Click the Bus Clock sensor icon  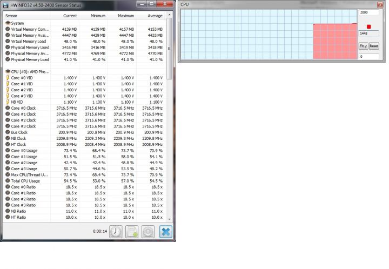tap(8, 132)
